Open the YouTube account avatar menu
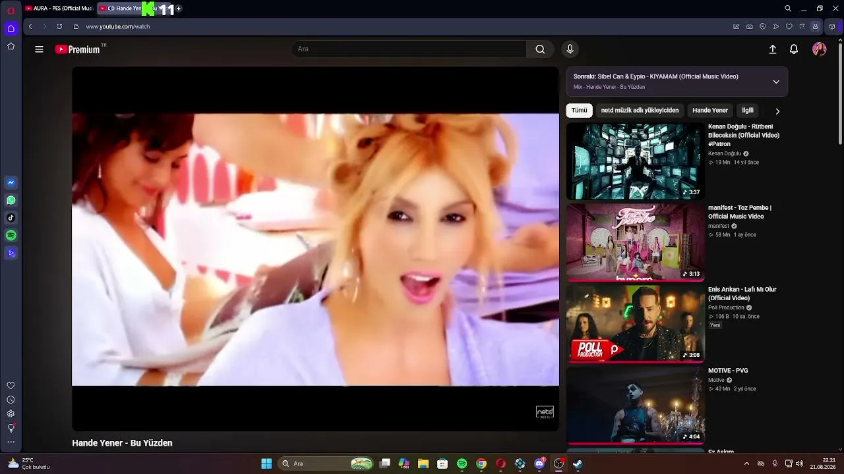The image size is (844, 474). tap(820, 49)
